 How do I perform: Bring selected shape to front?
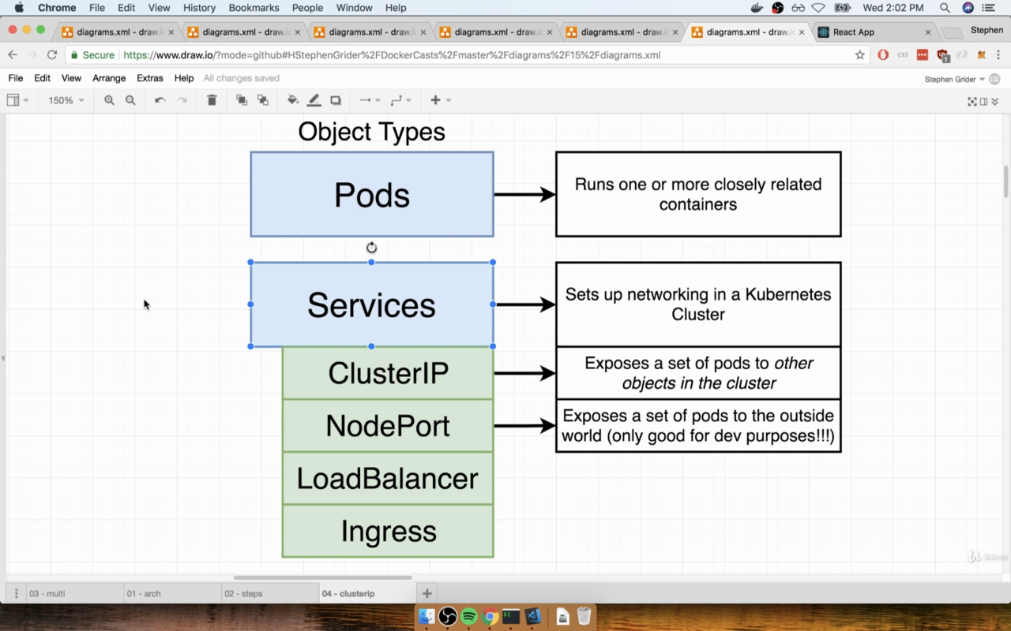(x=242, y=100)
